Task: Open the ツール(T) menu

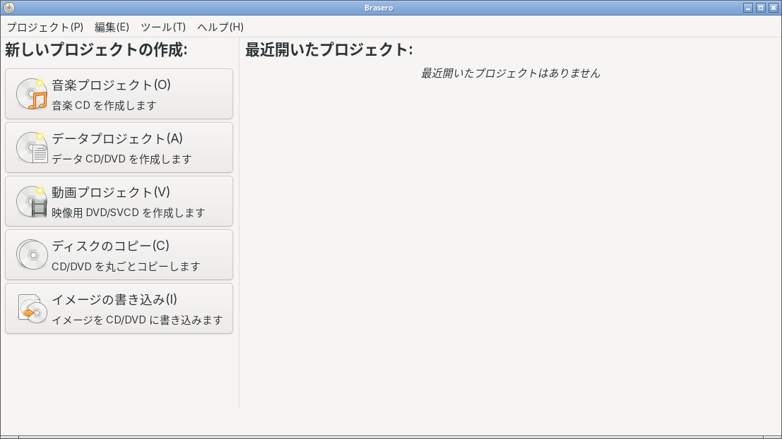Action: [x=163, y=27]
